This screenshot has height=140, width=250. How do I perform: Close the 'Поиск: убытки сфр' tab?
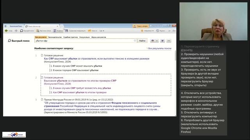[x=57, y=26]
